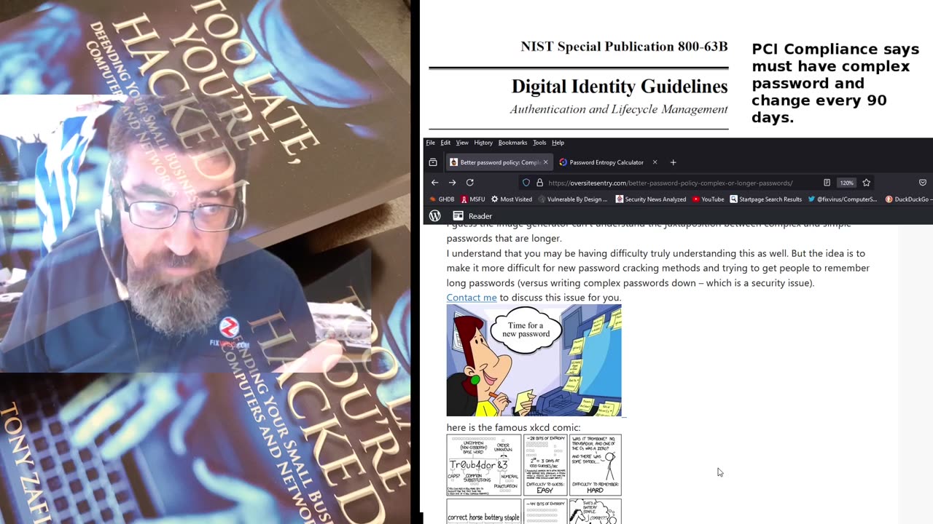933x524 pixels.
Task: Open the GHDB bookmark
Action: [x=442, y=199]
